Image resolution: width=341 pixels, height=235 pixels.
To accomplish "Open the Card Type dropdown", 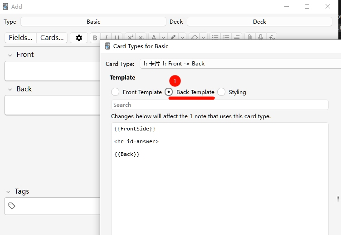I will tap(240, 64).
